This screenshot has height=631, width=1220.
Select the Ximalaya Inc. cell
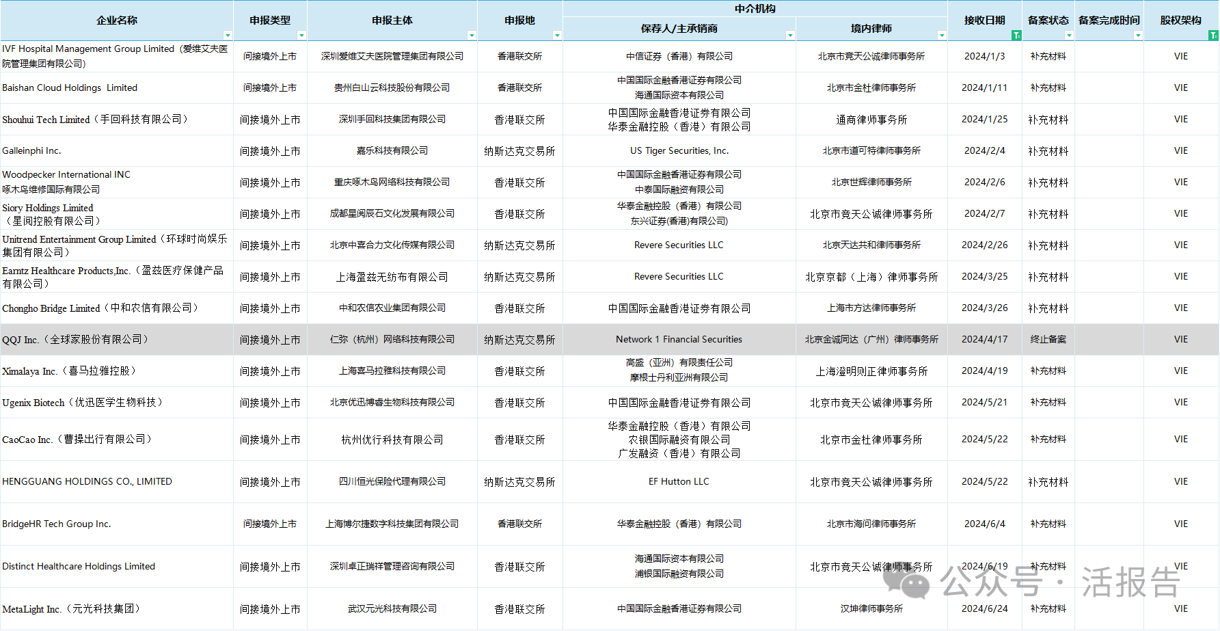(x=117, y=371)
